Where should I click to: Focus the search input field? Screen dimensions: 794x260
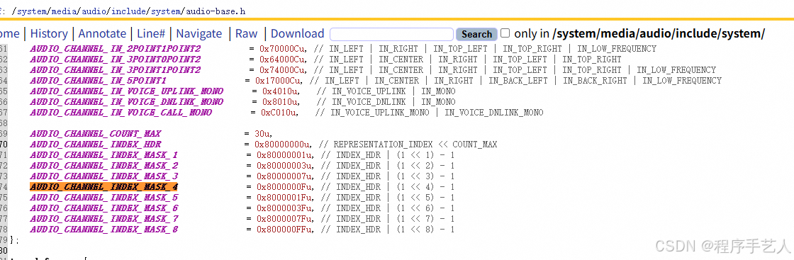coord(391,34)
